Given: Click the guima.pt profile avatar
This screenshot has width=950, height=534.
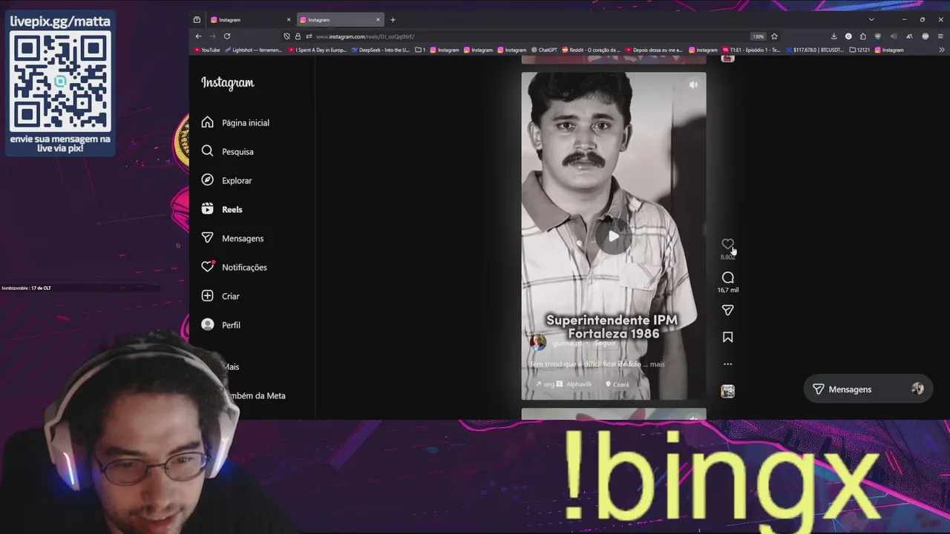Looking at the screenshot, I should coord(538,343).
